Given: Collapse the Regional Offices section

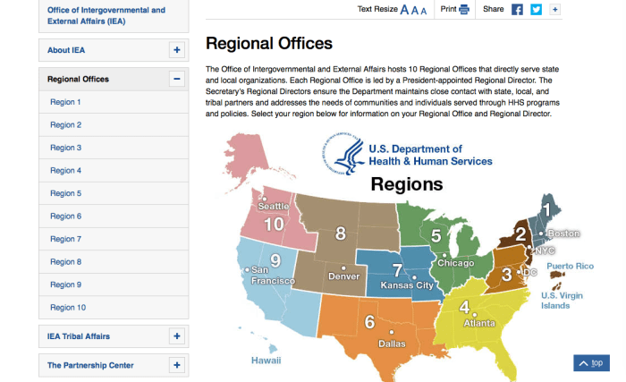Looking at the screenshot, I should click(x=176, y=79).
